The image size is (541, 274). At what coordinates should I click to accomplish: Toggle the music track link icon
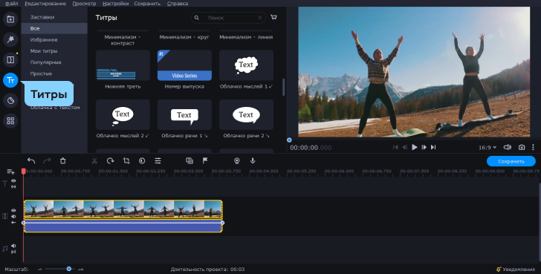13,252
